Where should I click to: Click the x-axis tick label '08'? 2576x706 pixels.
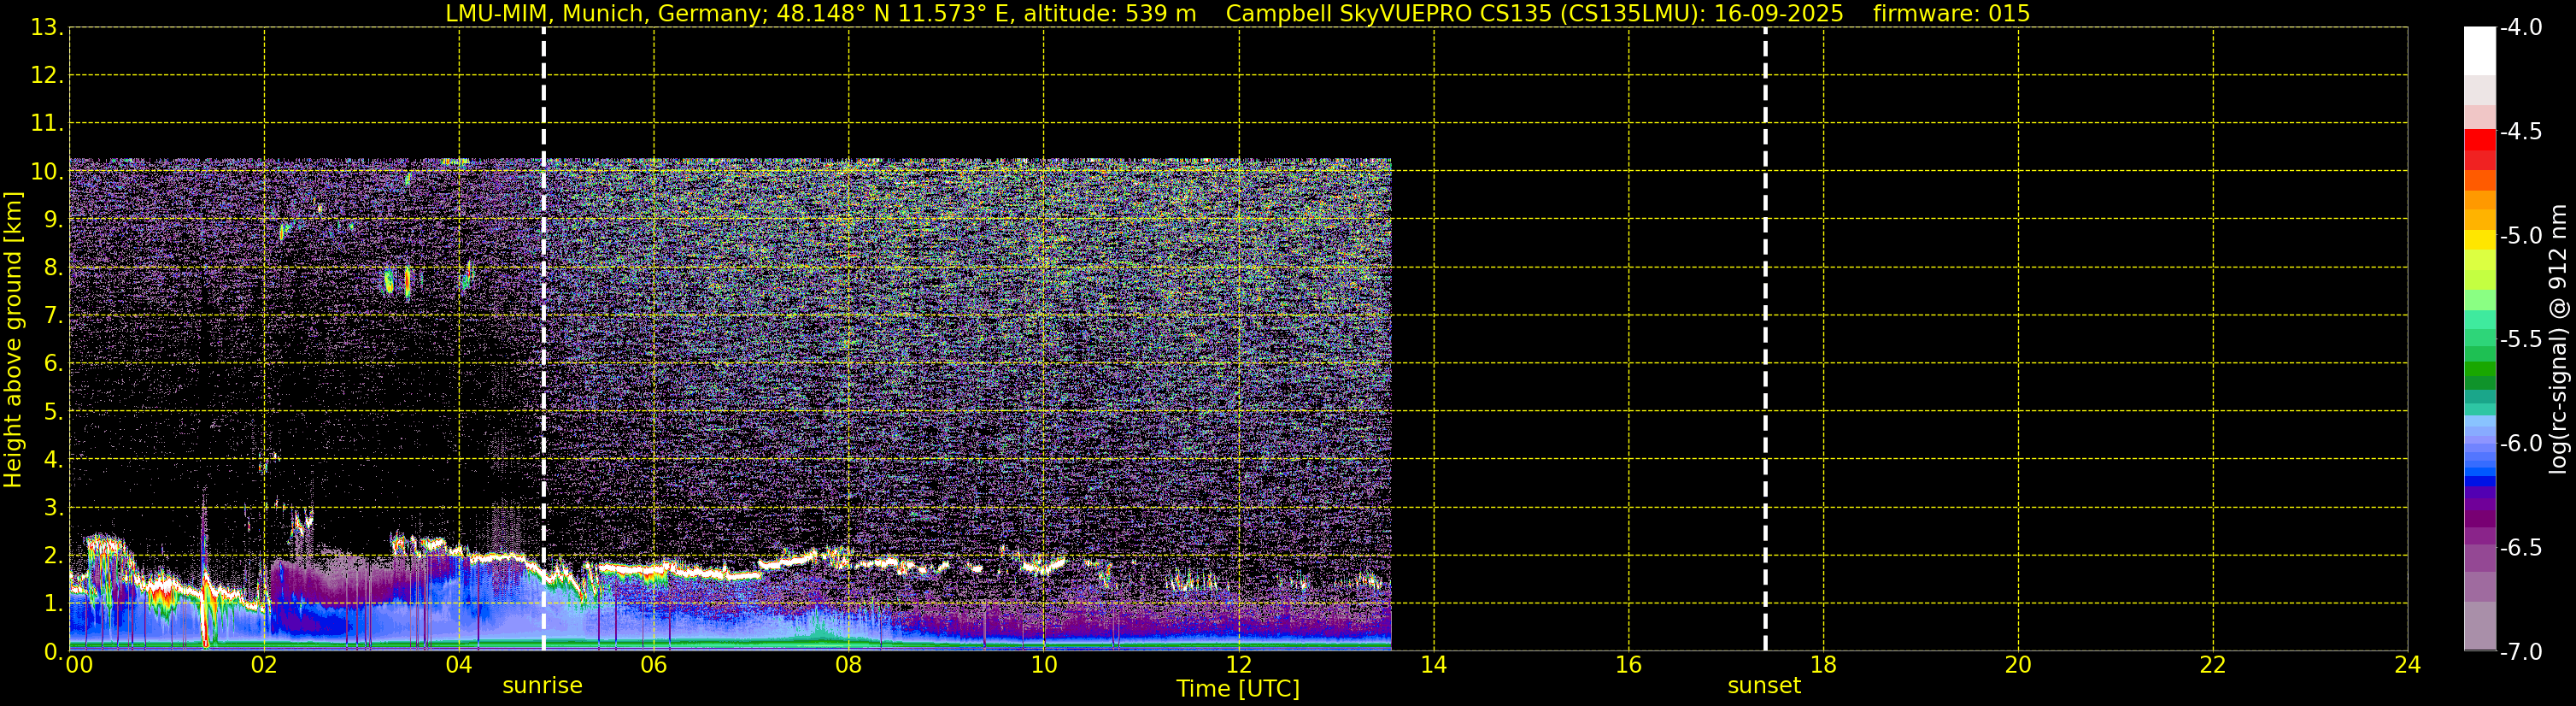pyautogui.click(x=849, y=665)
